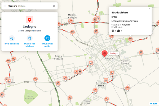Select closure marker beneath the popup pointer
Viewport: 159px width, 106px height.
click(130, 39)
